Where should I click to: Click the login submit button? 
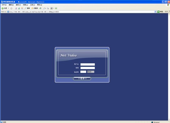pos(82,79)
